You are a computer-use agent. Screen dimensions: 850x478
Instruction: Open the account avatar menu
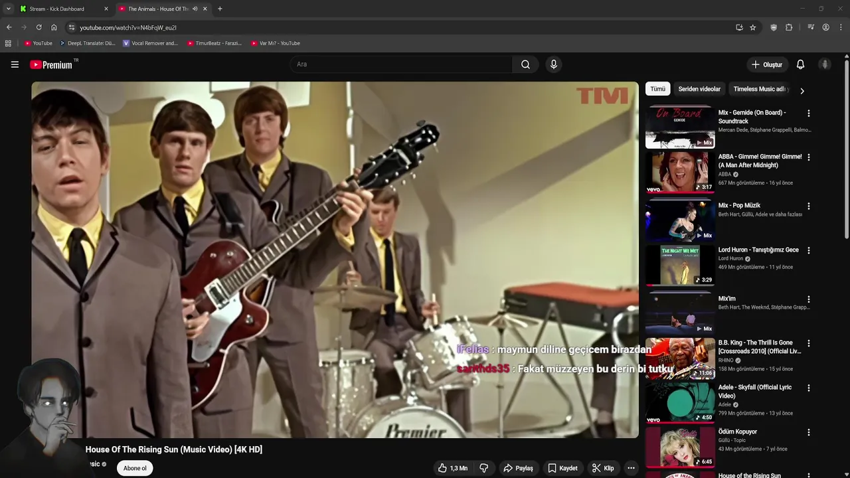[825, 64]
